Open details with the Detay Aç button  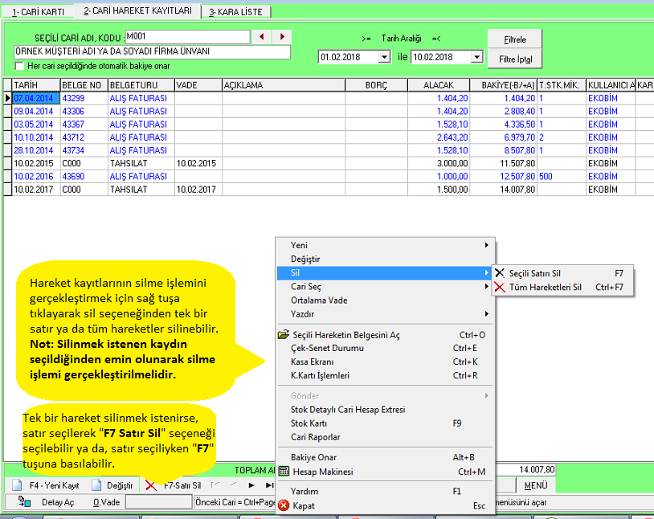(46, 502)
